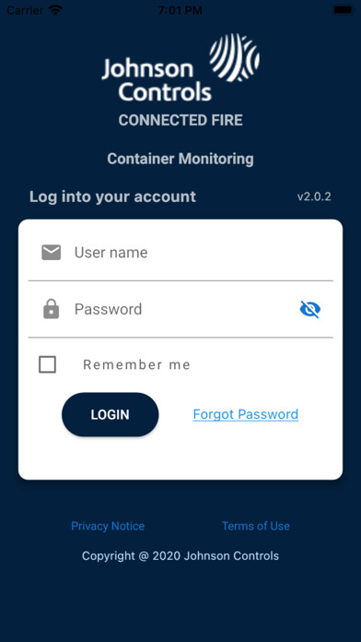
Task: Focus the Password input field
Action: tap(180, 309)
